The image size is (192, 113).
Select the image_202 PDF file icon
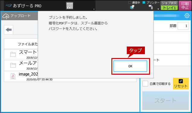[13, 76]
